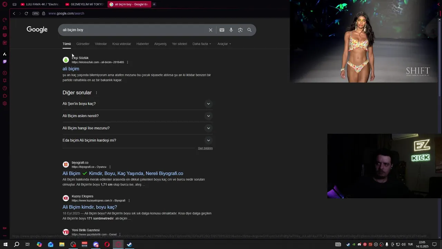Open sidebar settings gear icon
The height and width of the screenshot is (249, 442).
[5, 103]
